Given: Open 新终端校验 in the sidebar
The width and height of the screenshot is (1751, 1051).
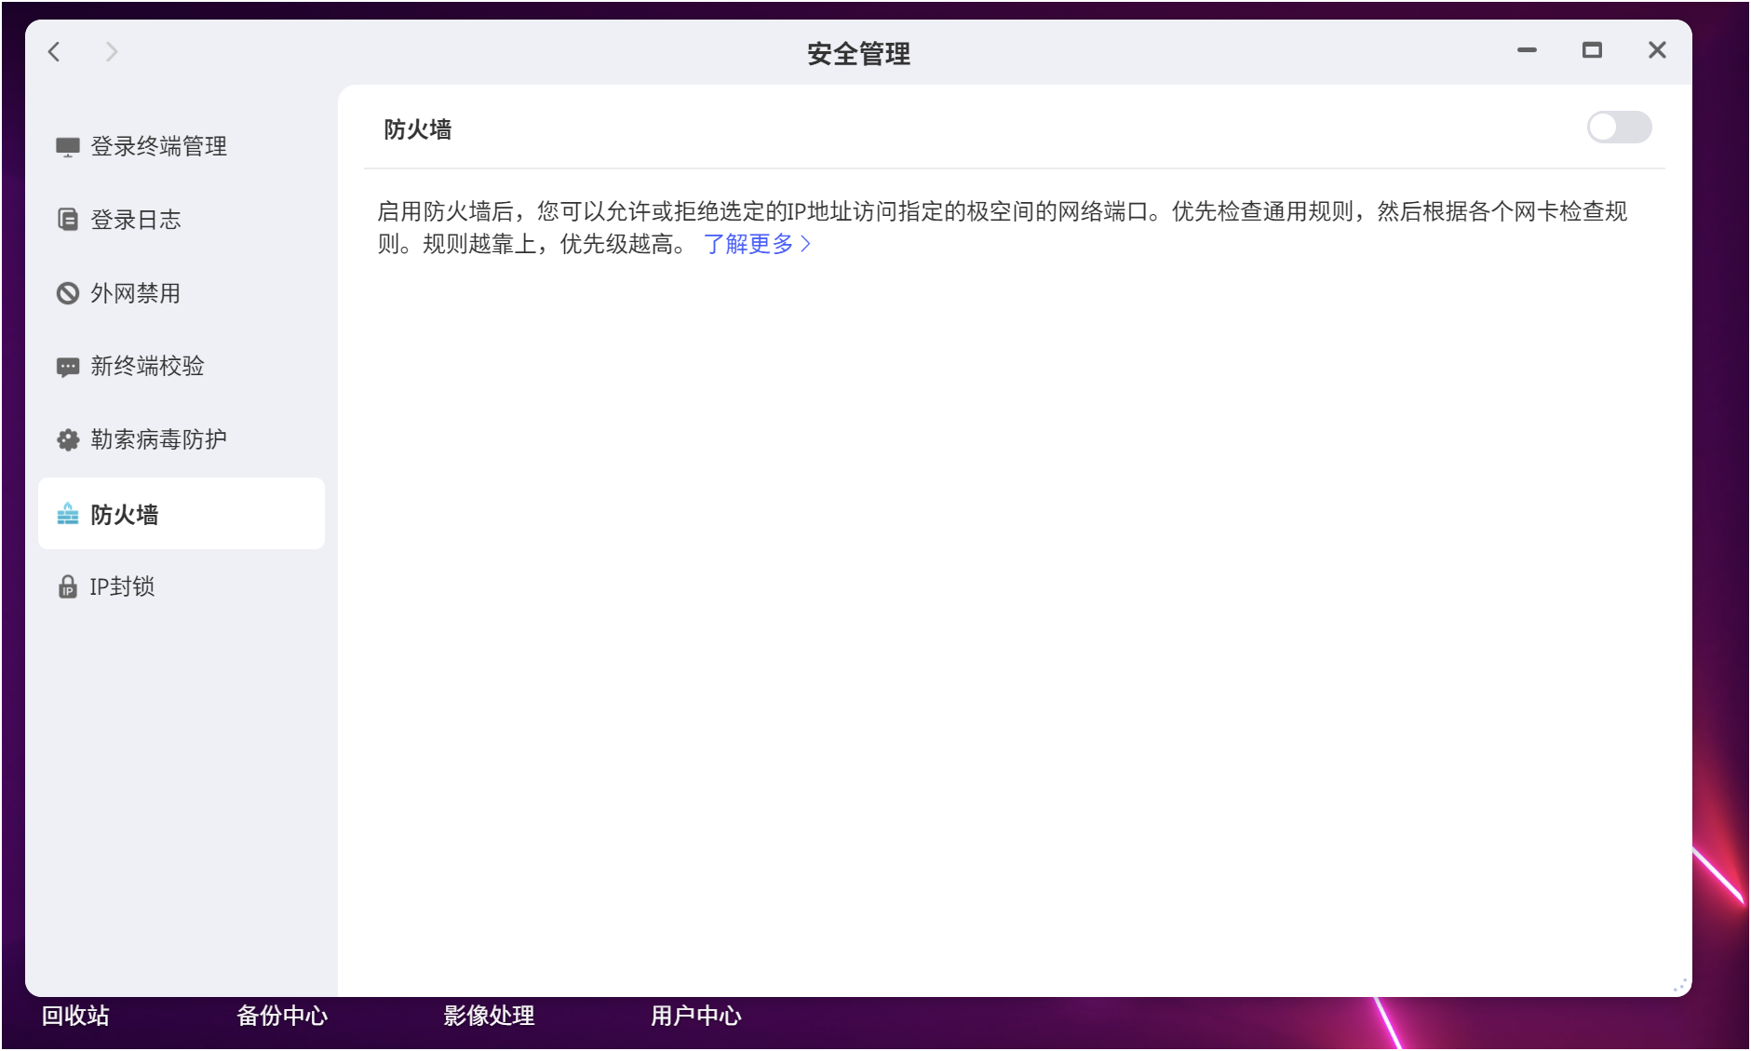Looking at the screenshot, I should (x=182, y=366).
